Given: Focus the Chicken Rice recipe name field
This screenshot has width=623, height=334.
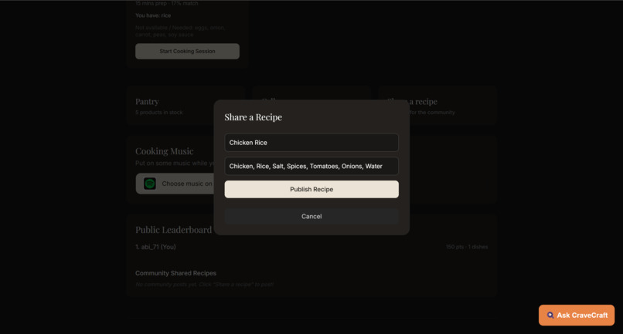Looking at the screenshot, I should [311, 143].
